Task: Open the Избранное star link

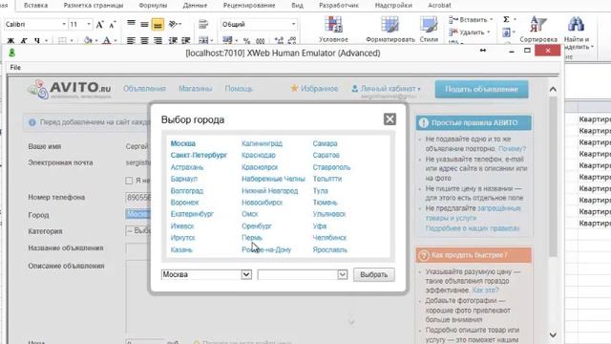Action: (314, 89)
